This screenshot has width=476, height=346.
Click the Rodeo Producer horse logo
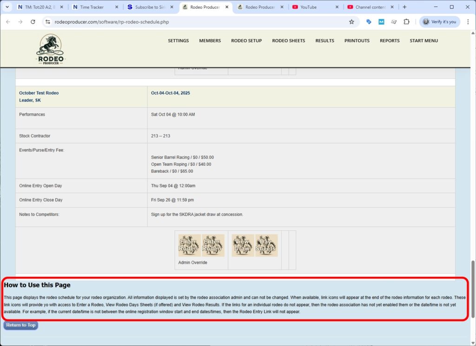tap(50, 48)
